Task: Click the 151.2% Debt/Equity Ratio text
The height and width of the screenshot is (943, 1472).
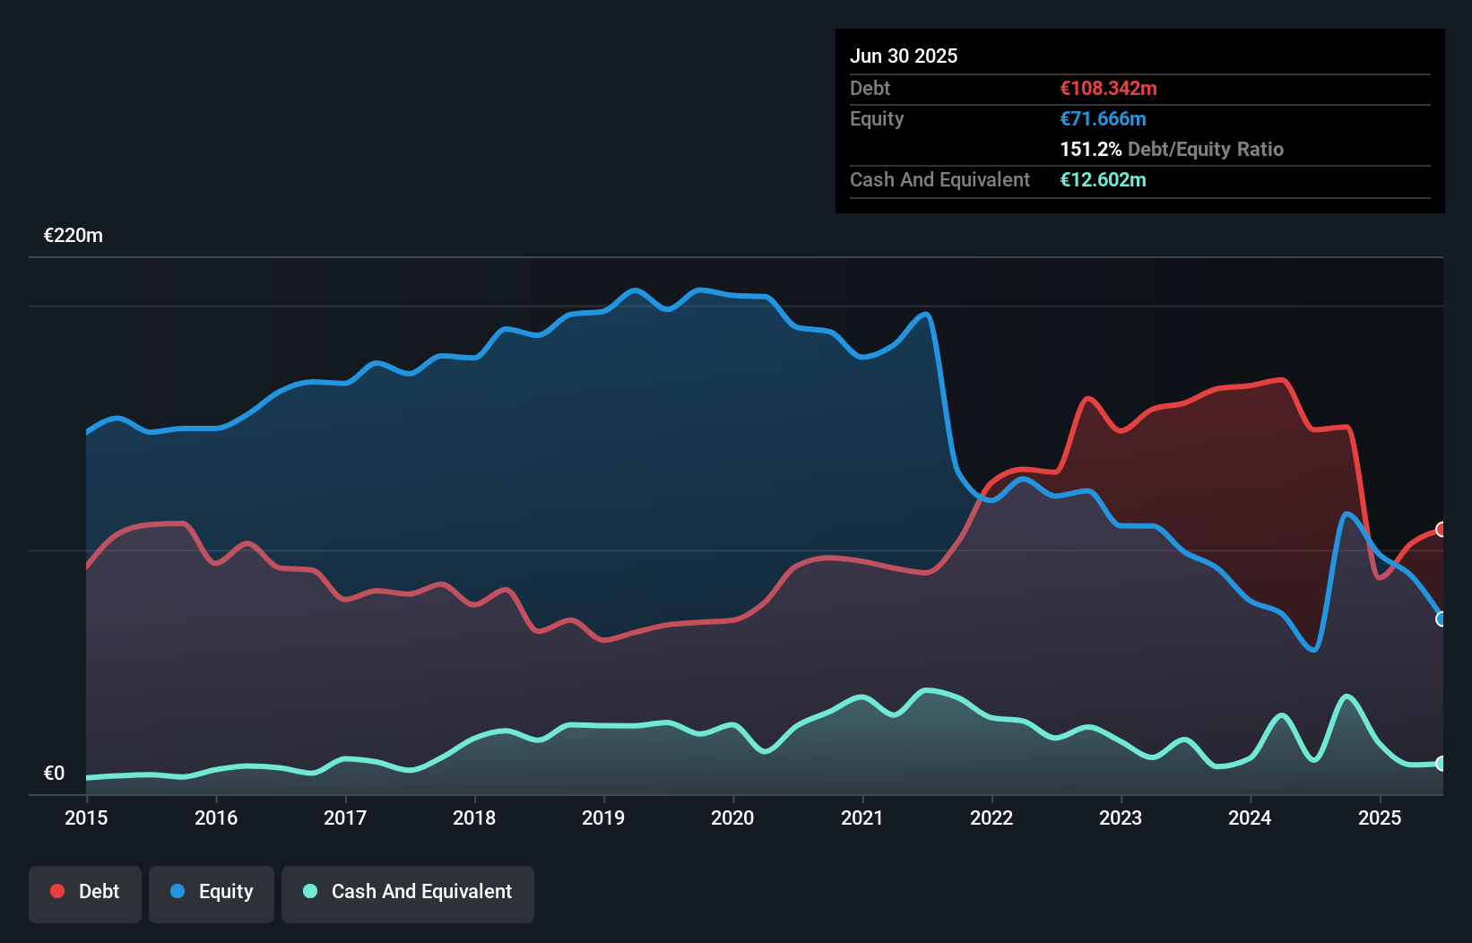Action: [x=1172, y=149]
